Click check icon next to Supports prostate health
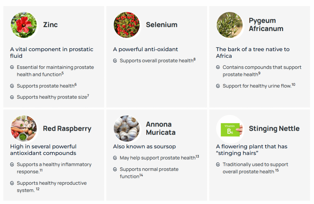This screenshot has height=204, width=314. click(12, 86)
